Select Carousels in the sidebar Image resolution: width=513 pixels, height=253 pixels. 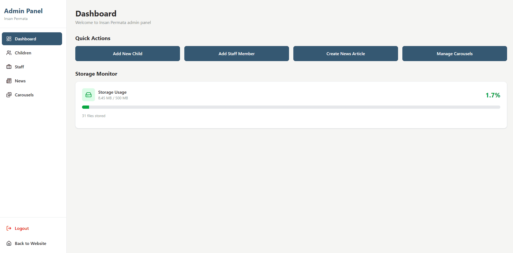[24, 95]
